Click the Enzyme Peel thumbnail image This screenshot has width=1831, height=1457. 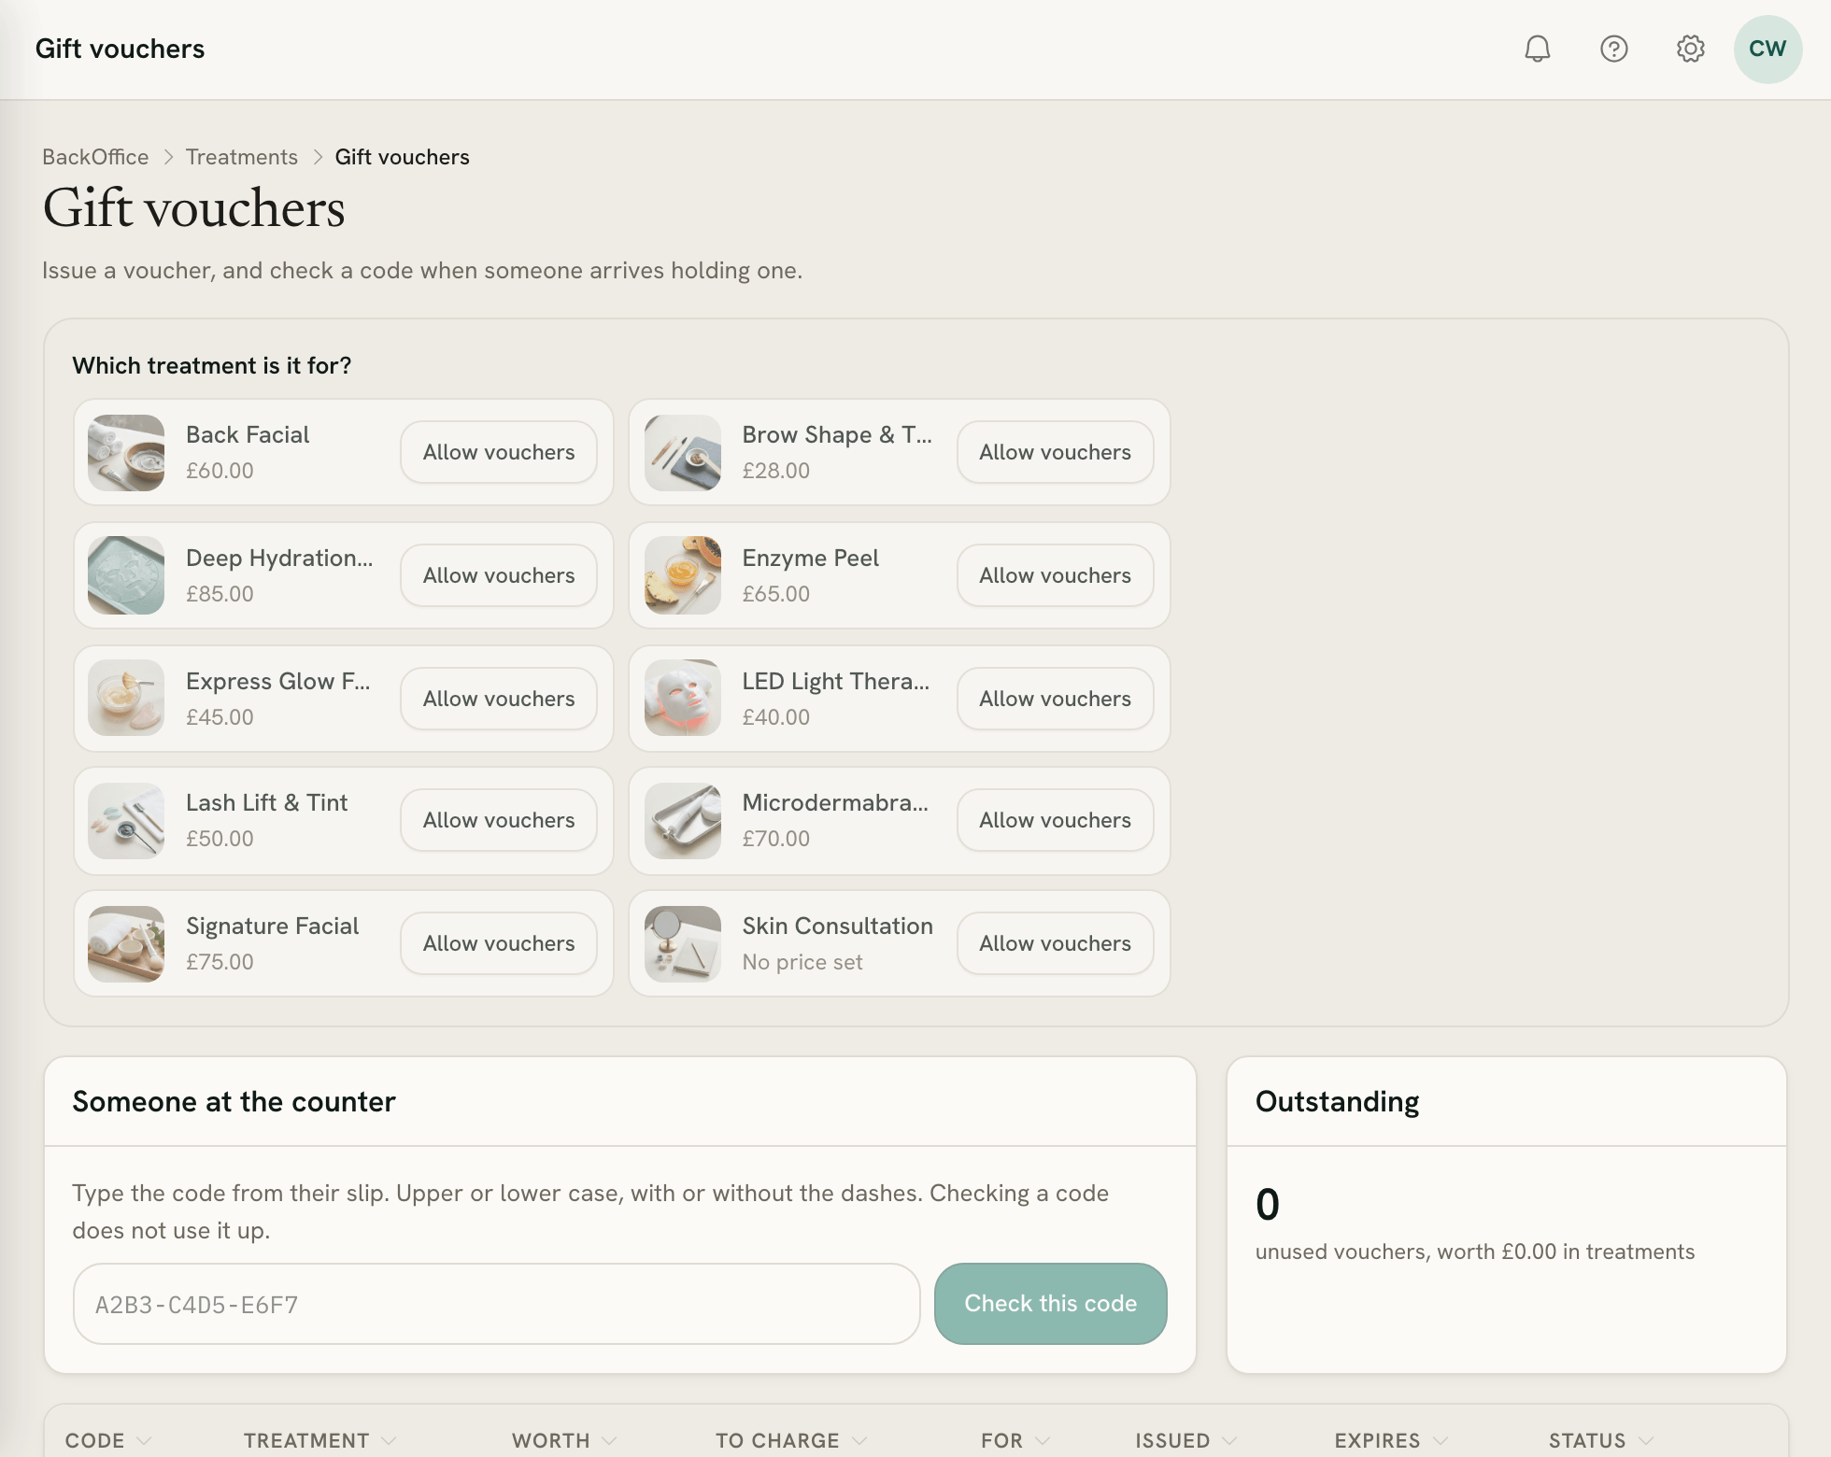click(683, 575)
